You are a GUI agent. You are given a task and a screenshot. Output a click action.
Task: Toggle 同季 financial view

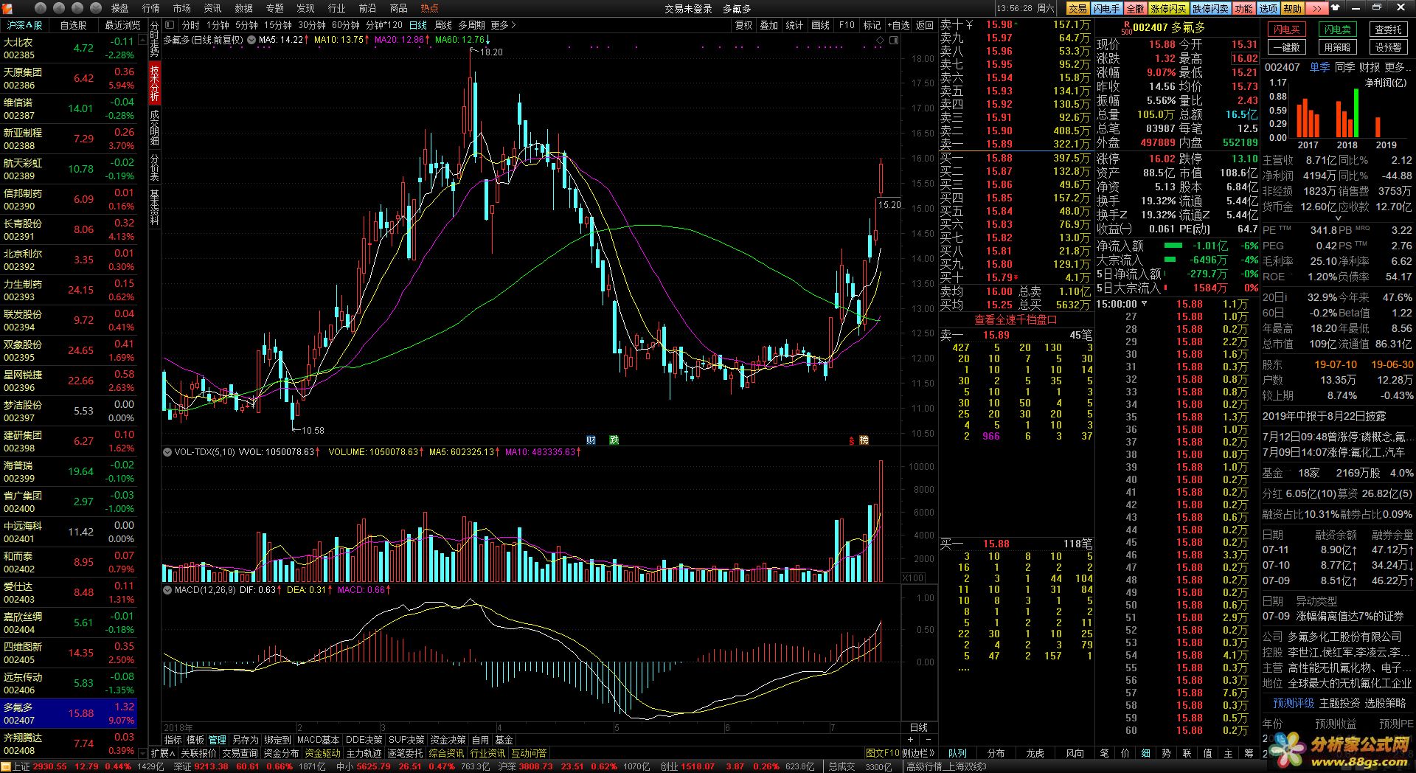1344,67
